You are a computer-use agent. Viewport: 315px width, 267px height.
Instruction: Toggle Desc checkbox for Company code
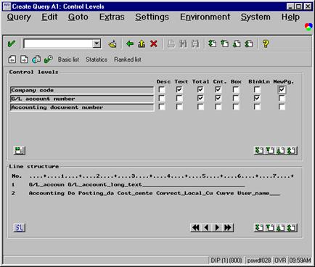[162, 90]
